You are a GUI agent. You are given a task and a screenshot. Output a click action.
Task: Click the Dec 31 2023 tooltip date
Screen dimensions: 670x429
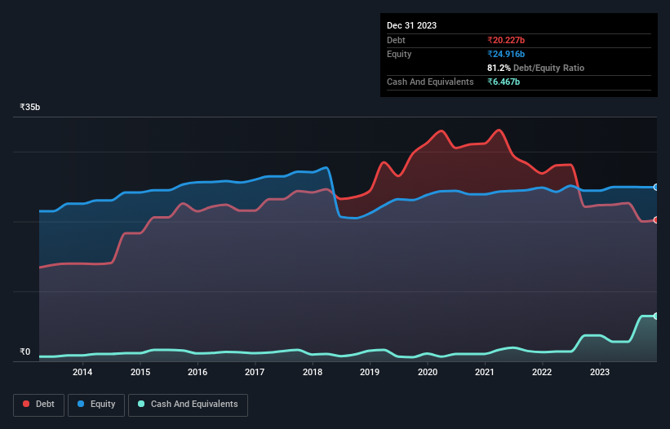(411, 25)
